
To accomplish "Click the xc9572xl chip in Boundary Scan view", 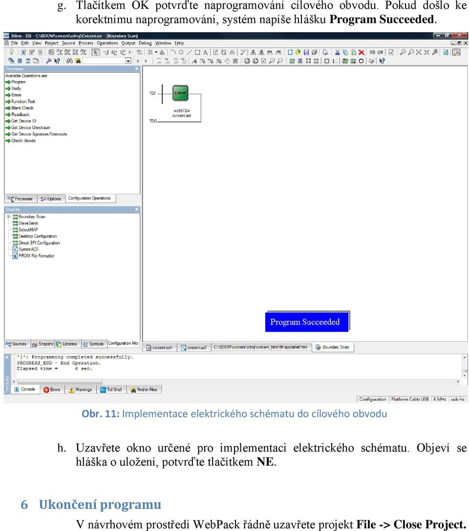I will click(180, 93).
